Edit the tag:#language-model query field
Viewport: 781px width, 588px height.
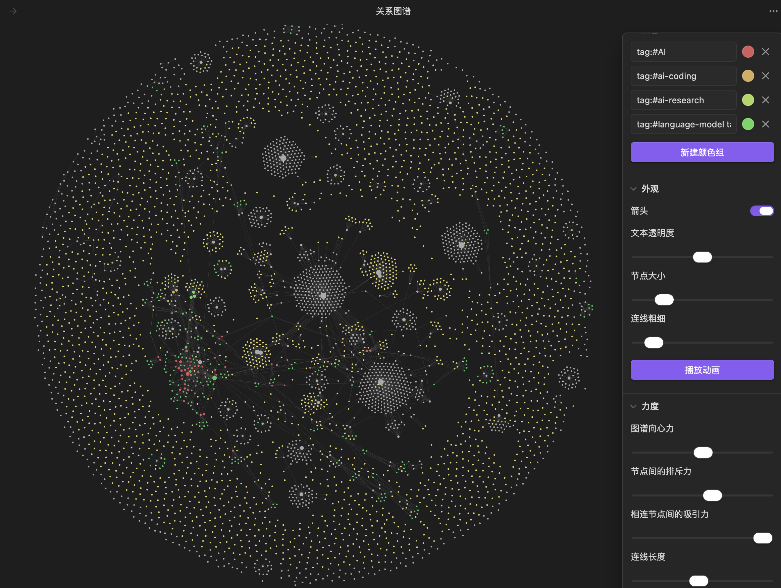683,124
